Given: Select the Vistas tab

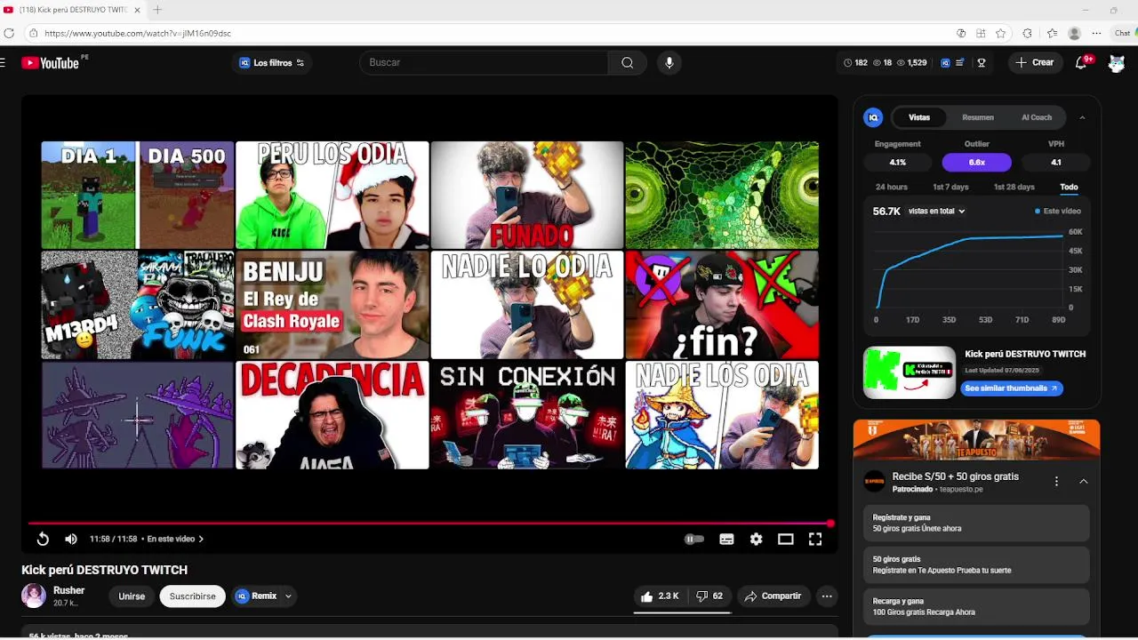Looking at the screenshot, I should tap(919, 117).
